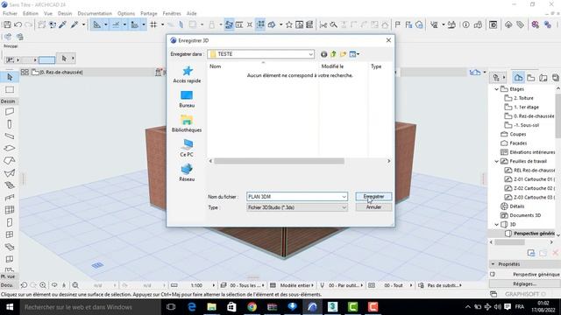Image resolution: width=561 pixels, height=315 pixels.
Task: Collapse the Etages tree node
Action: [497, 89]
